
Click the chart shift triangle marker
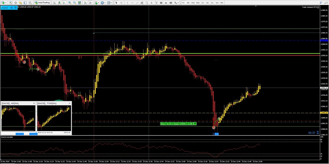tap(256, 6)
